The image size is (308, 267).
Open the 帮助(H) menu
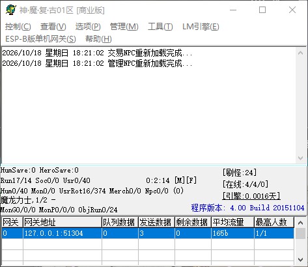point(98,39)
